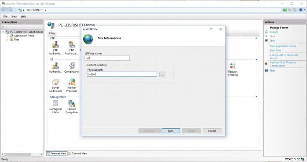The height and width of the screenshot is (162, 307).
Task: Open FTP Authentication feature icon
Action: point(55,48)
